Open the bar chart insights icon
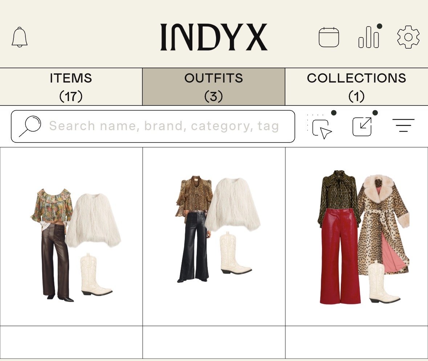The width and height of the screenshot is (428, 361). pos(369,36)
